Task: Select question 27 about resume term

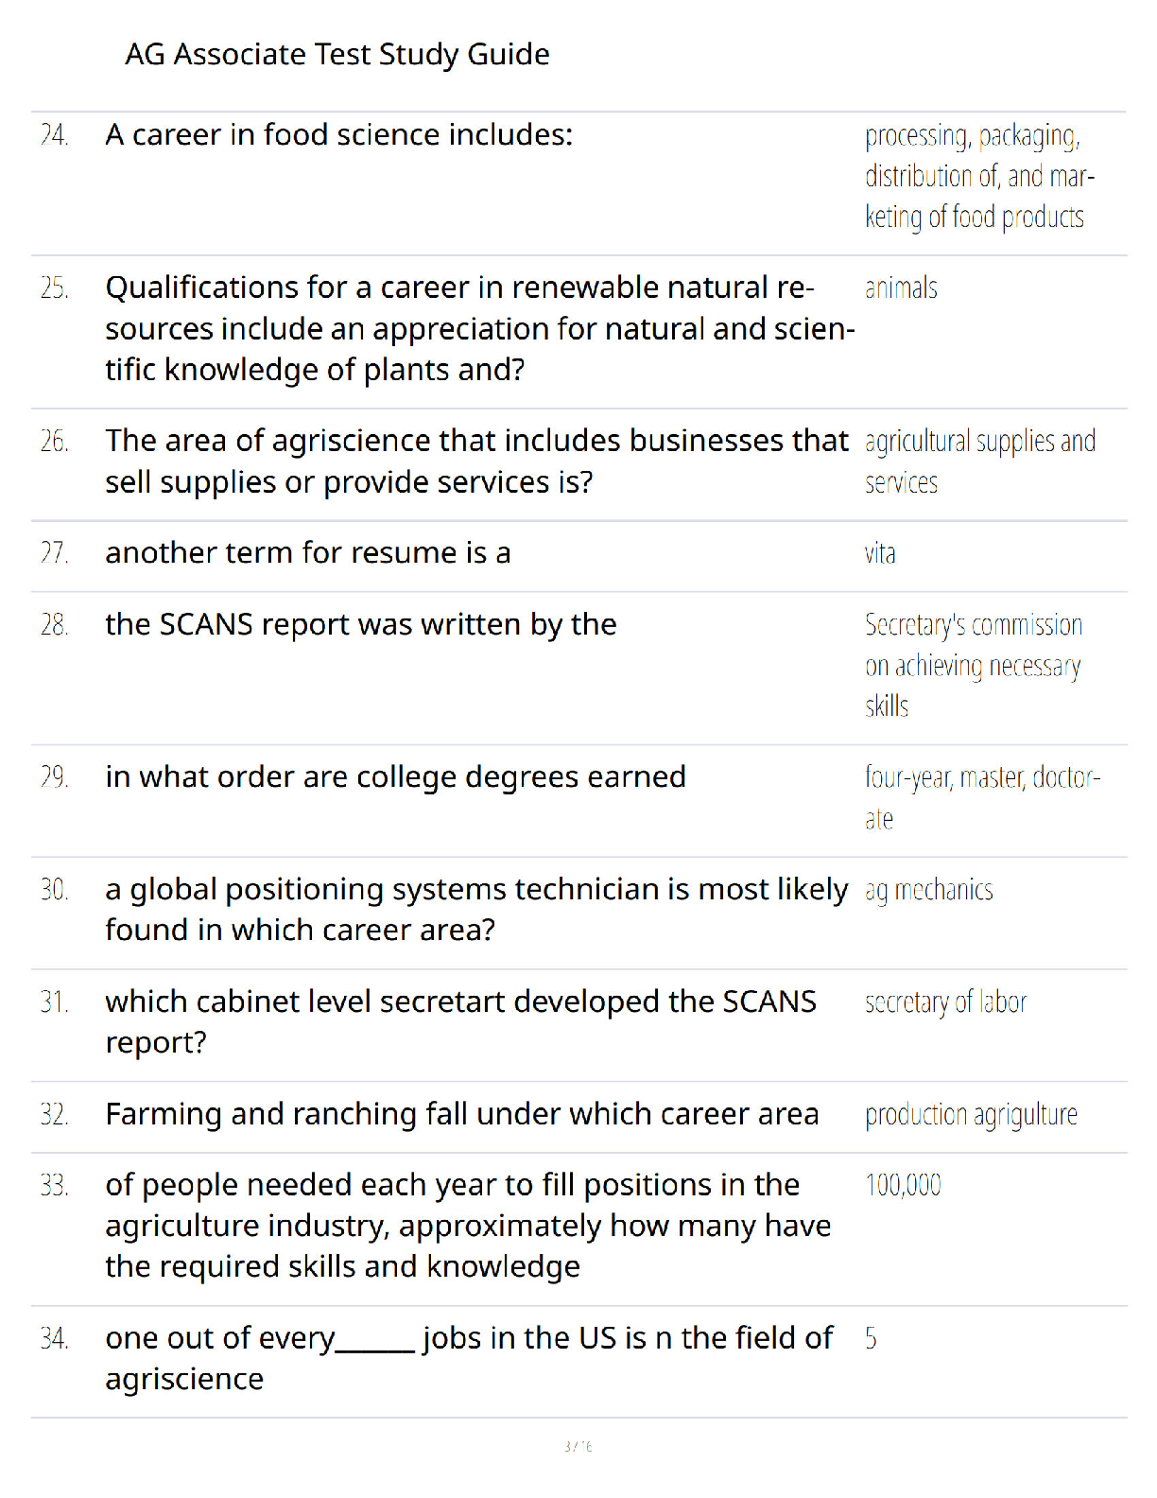Action: tap(307, 553)
